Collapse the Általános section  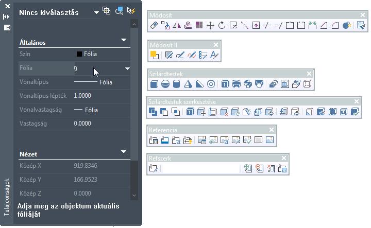(124, 40)
